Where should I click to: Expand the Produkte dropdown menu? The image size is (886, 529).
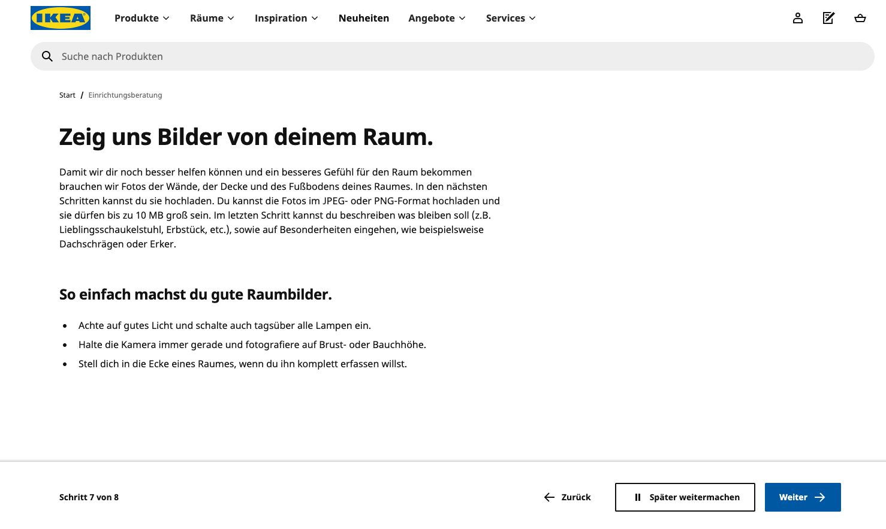pos(142,18)
